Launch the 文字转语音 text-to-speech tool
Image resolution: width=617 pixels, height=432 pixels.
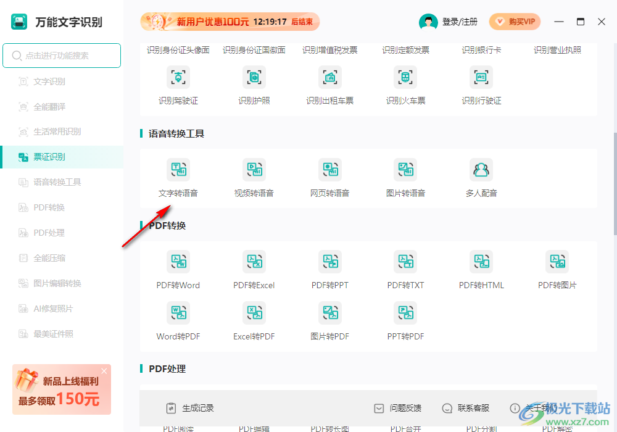tap(178, 178)
